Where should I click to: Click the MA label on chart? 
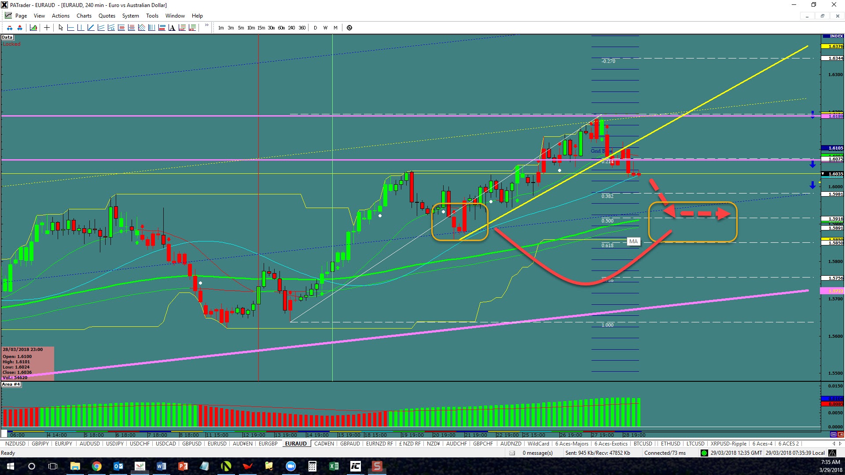click(633, 241)
